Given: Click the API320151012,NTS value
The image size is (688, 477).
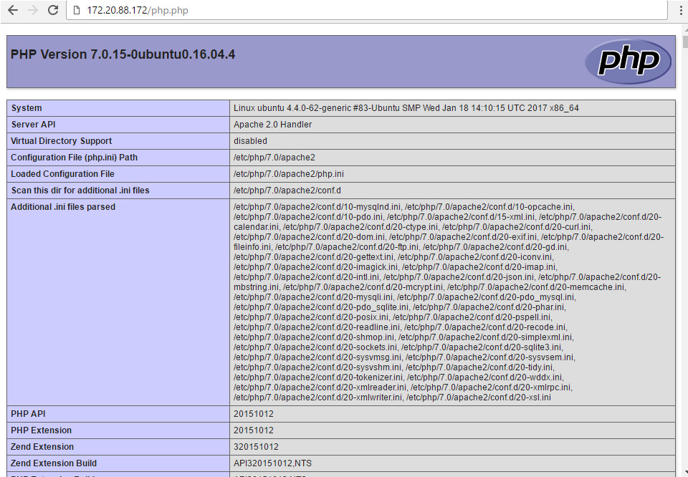Looking at the screenshot, I should pos(272,463).
